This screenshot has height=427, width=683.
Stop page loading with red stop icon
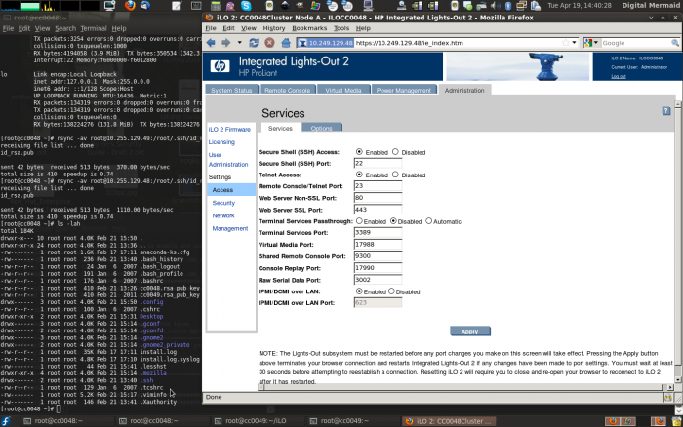click(269, 43)
